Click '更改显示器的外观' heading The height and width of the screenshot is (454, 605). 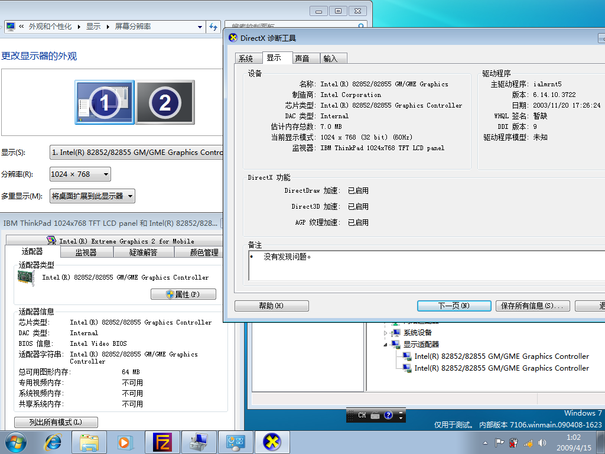click(39, 56)
